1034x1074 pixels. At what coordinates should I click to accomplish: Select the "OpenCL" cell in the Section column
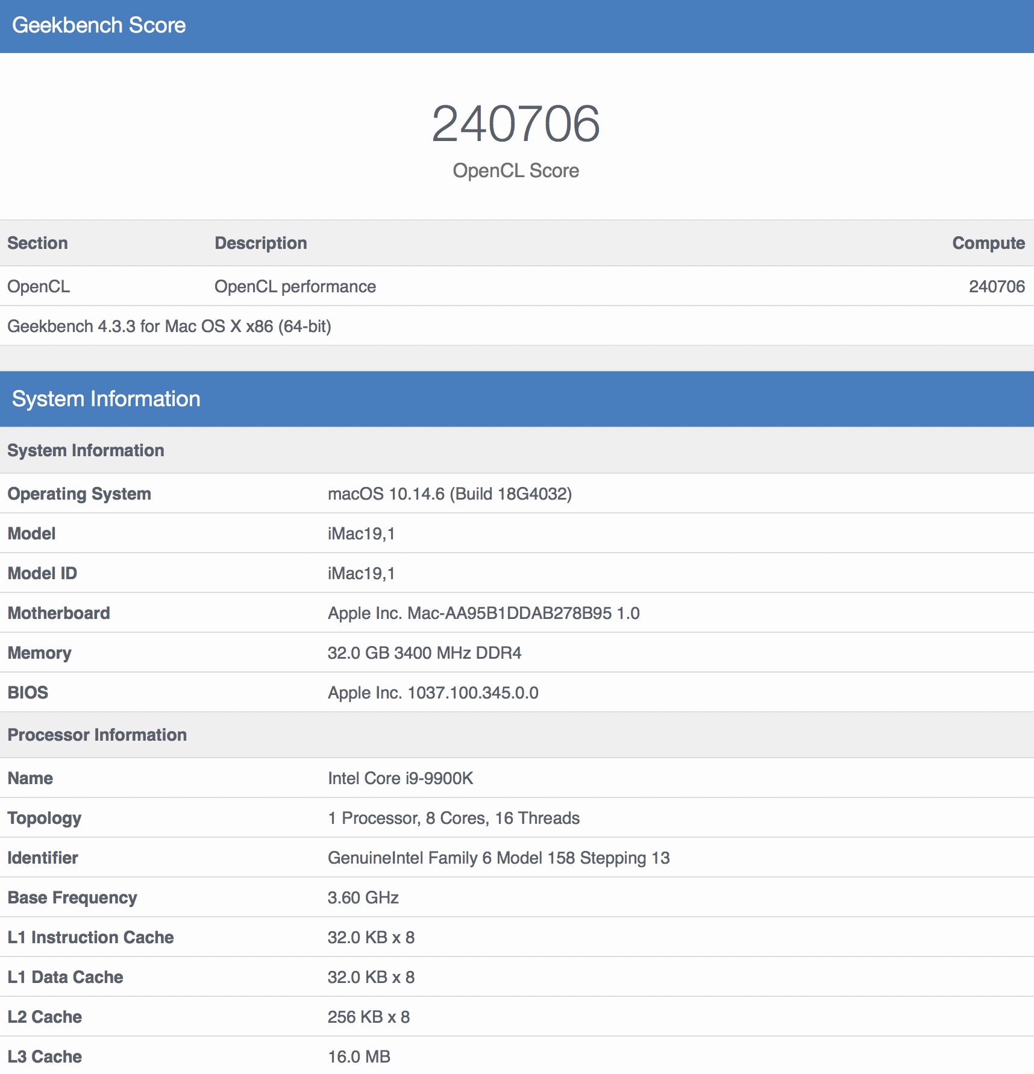click(x=39, y=286)
